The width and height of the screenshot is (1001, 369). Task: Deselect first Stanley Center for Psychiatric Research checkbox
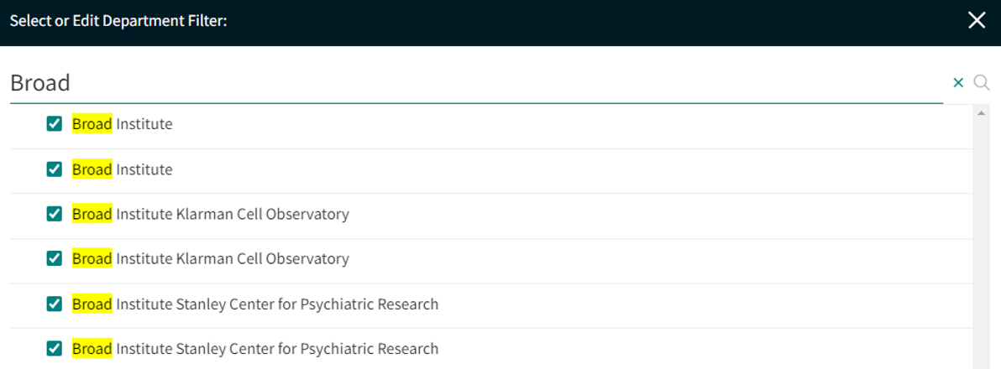55,304
